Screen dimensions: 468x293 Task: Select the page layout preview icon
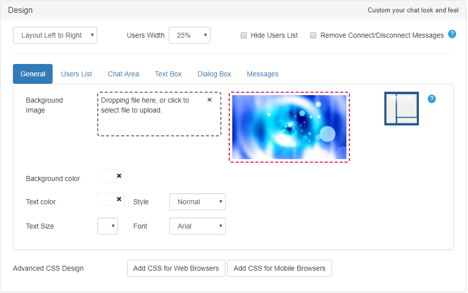pos(401,108)
